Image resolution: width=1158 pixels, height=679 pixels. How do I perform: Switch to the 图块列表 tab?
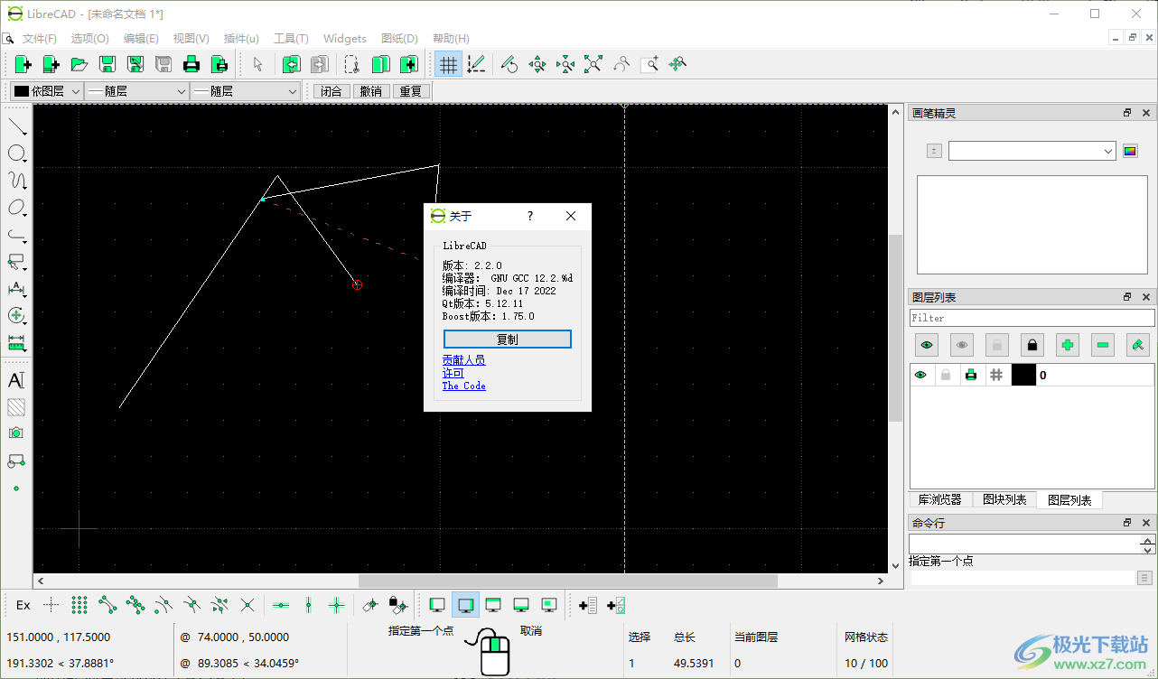(1004, 500)
